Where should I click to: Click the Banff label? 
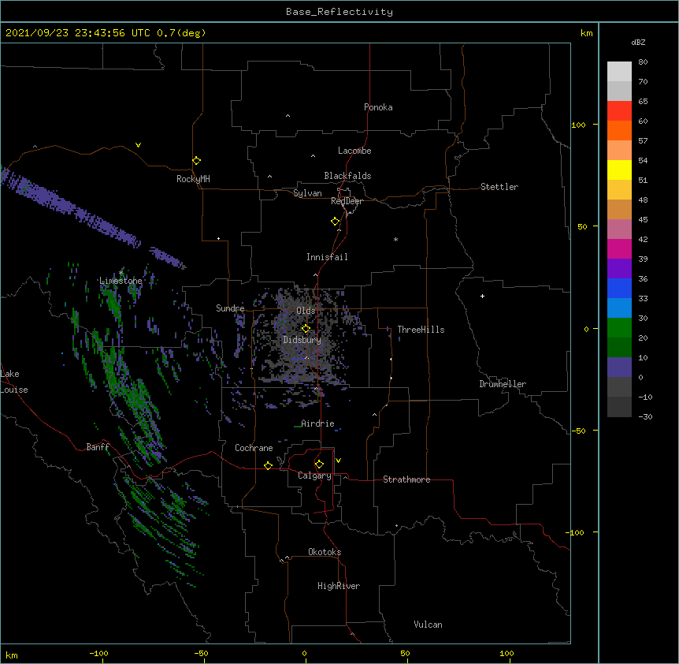point(98,447)
